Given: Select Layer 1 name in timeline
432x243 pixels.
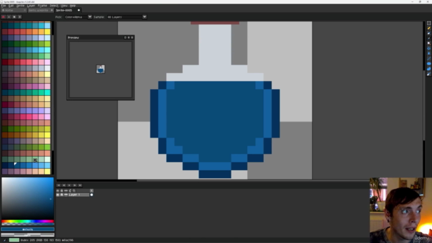Looking at the screenshot, I should click(78, 195).
